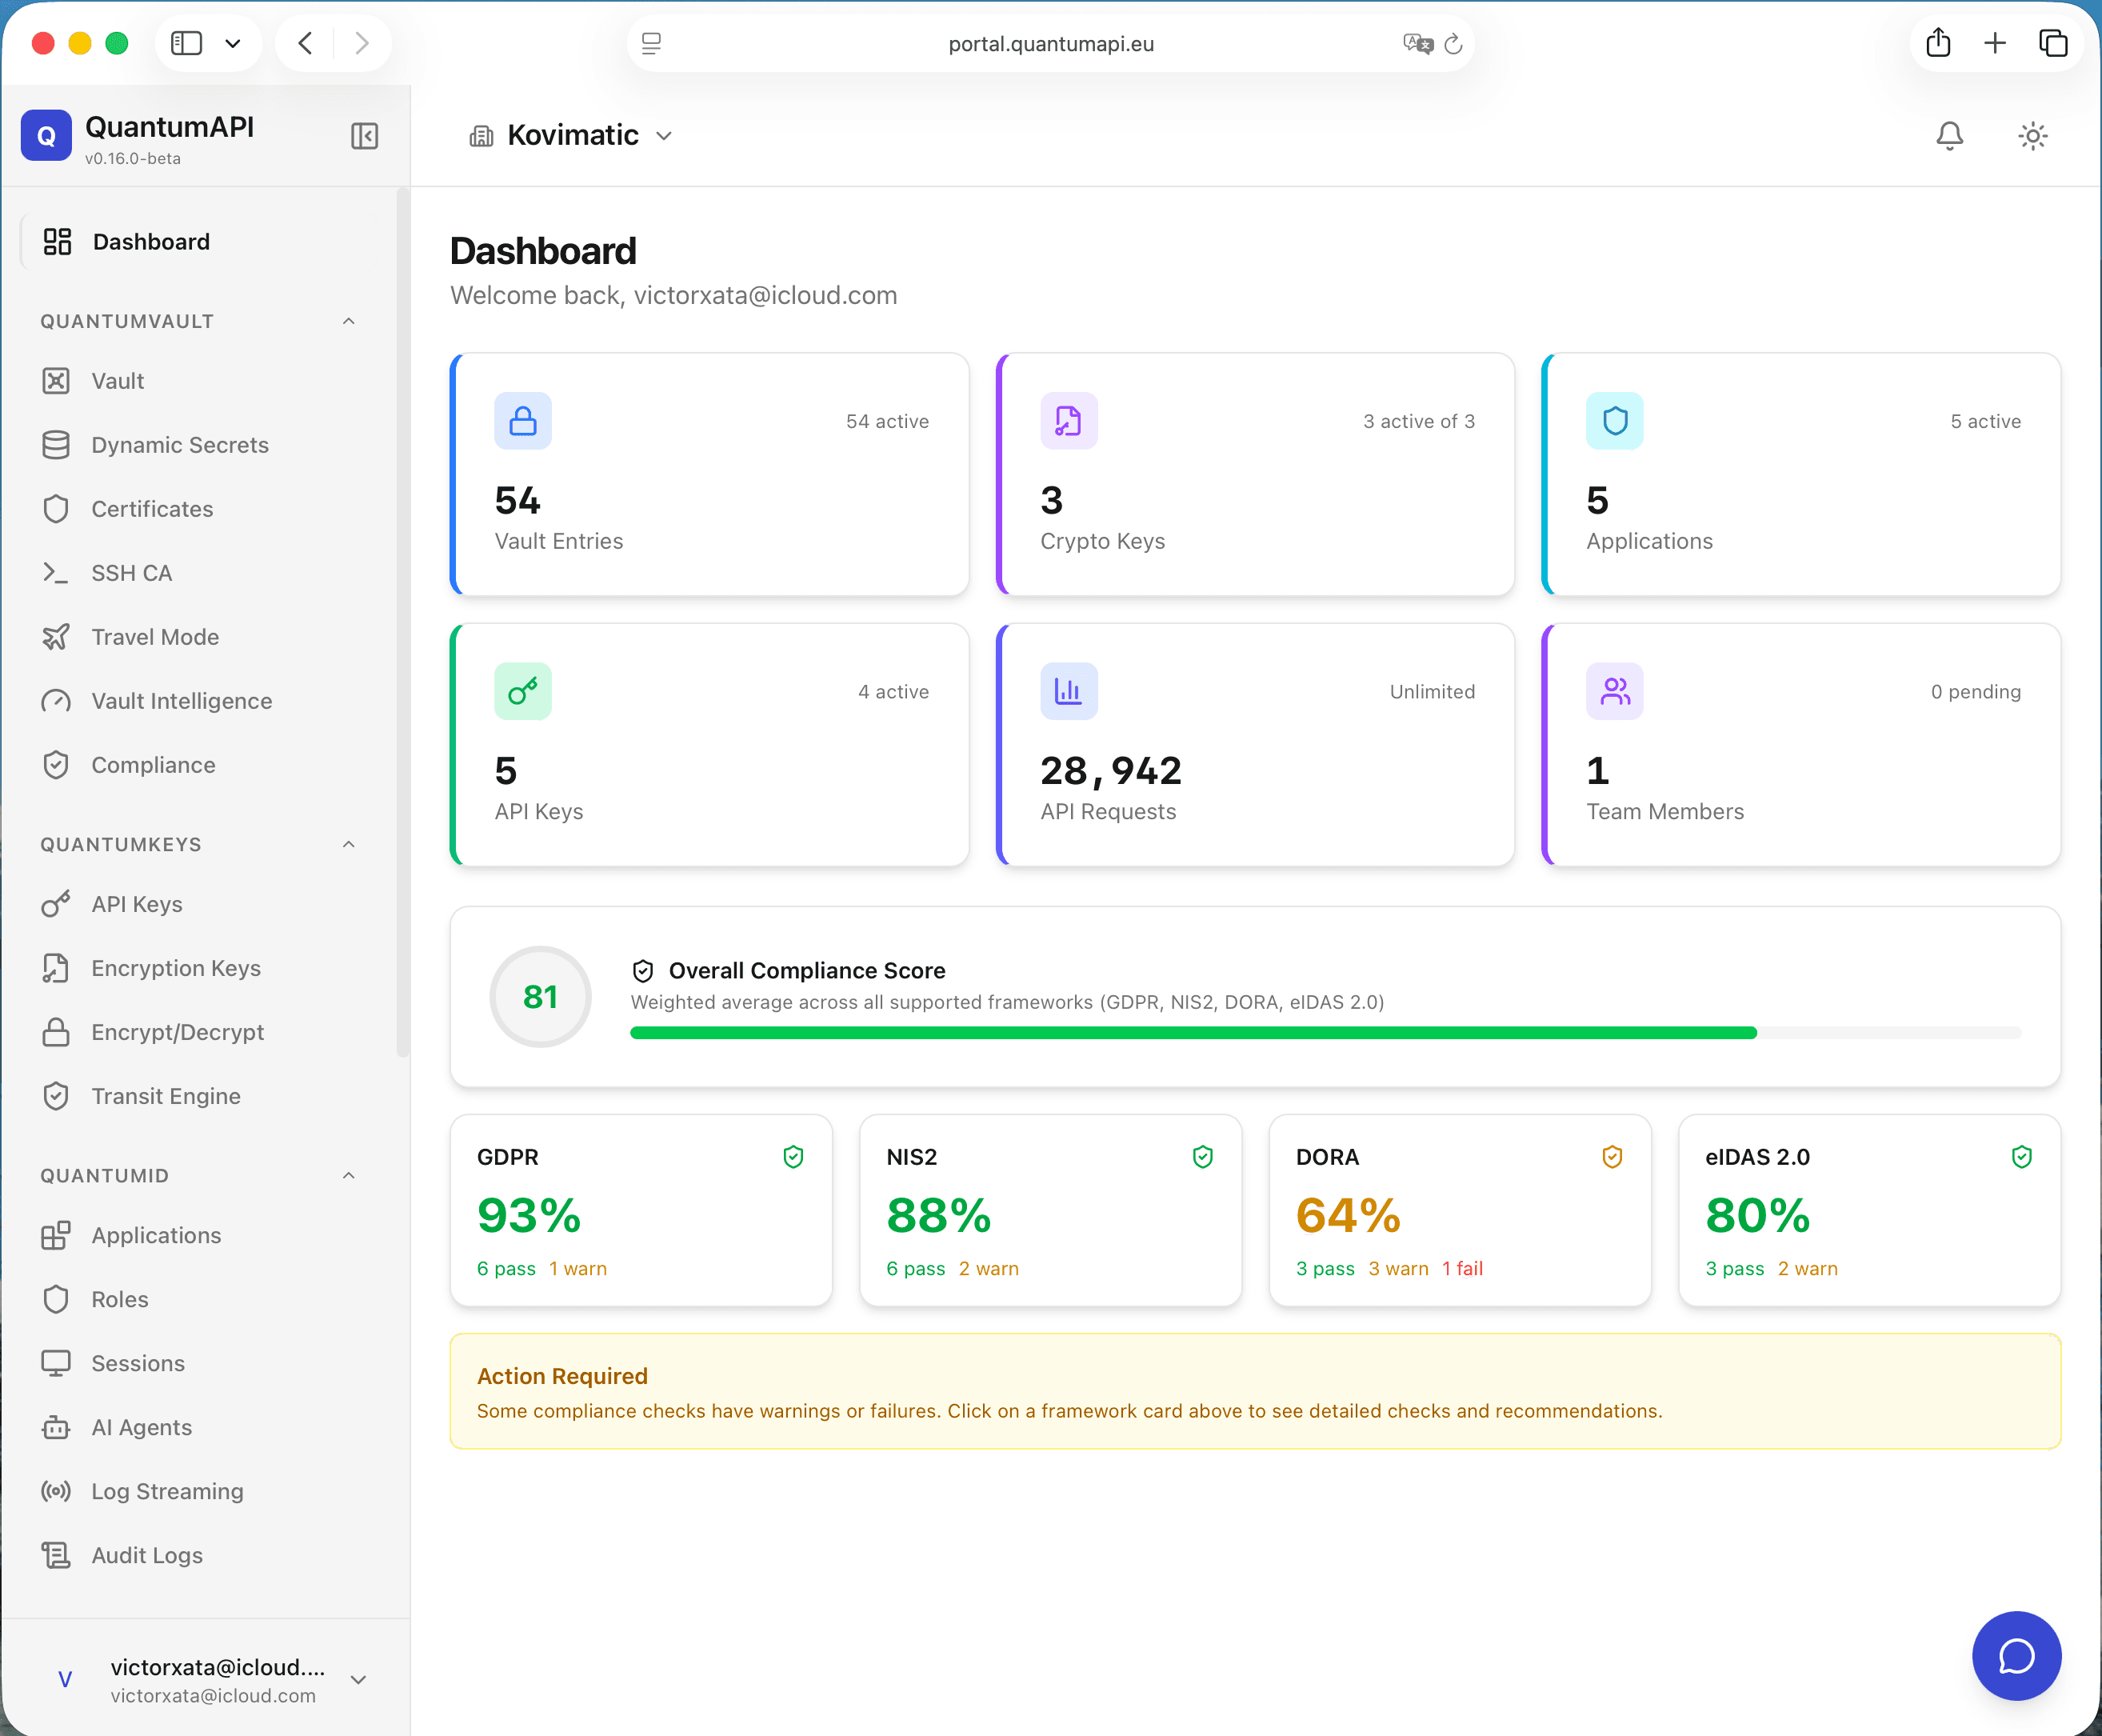Open the GDPR framework card
The width and height of the screenshot is (2102, 1736).
[641, 1211]
